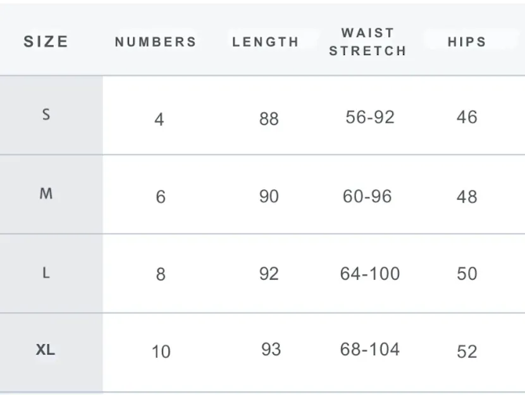Click the length value 92

pyautogui.click(x=269, y=274)
